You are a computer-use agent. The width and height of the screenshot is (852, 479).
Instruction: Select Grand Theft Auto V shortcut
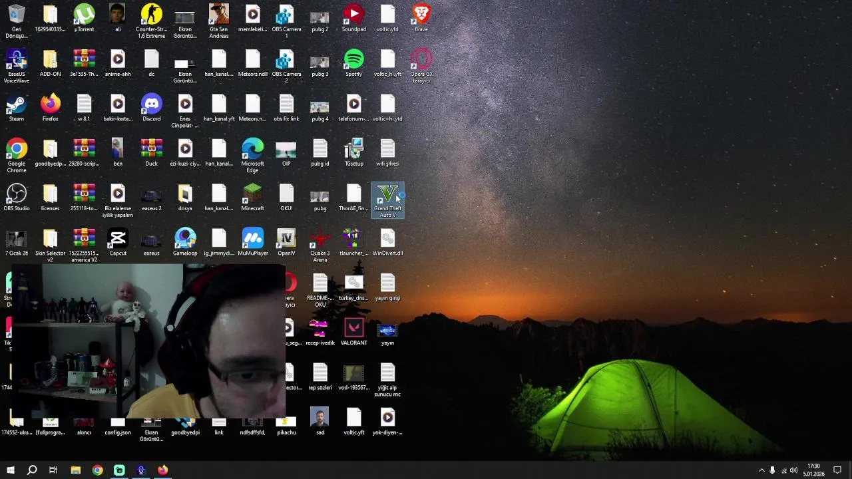(387, 200)
